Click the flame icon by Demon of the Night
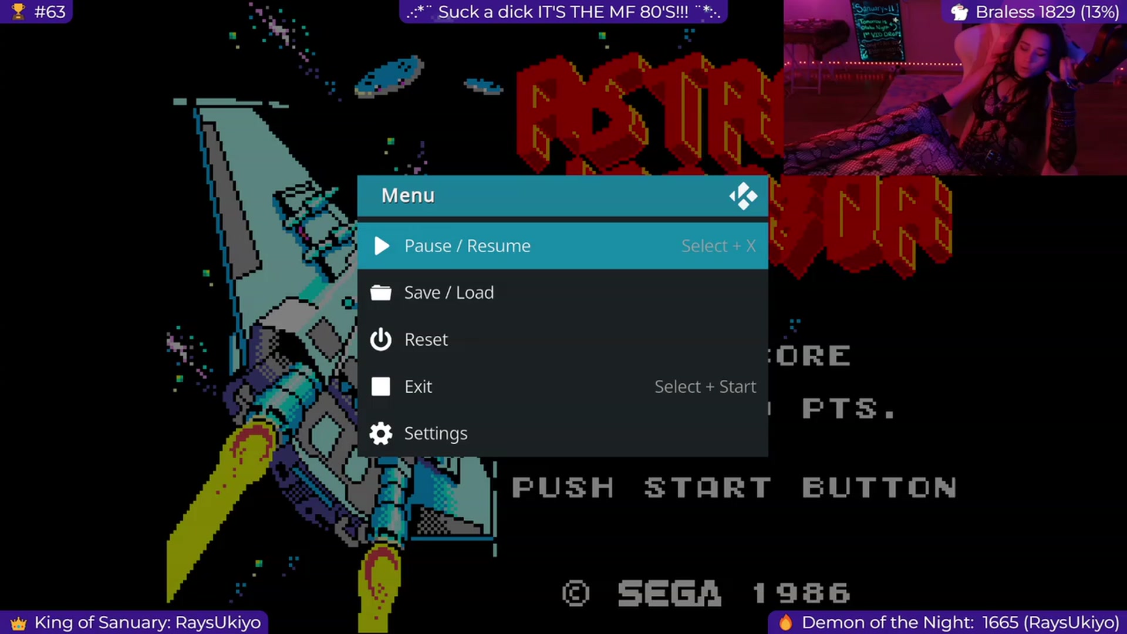 785,622
